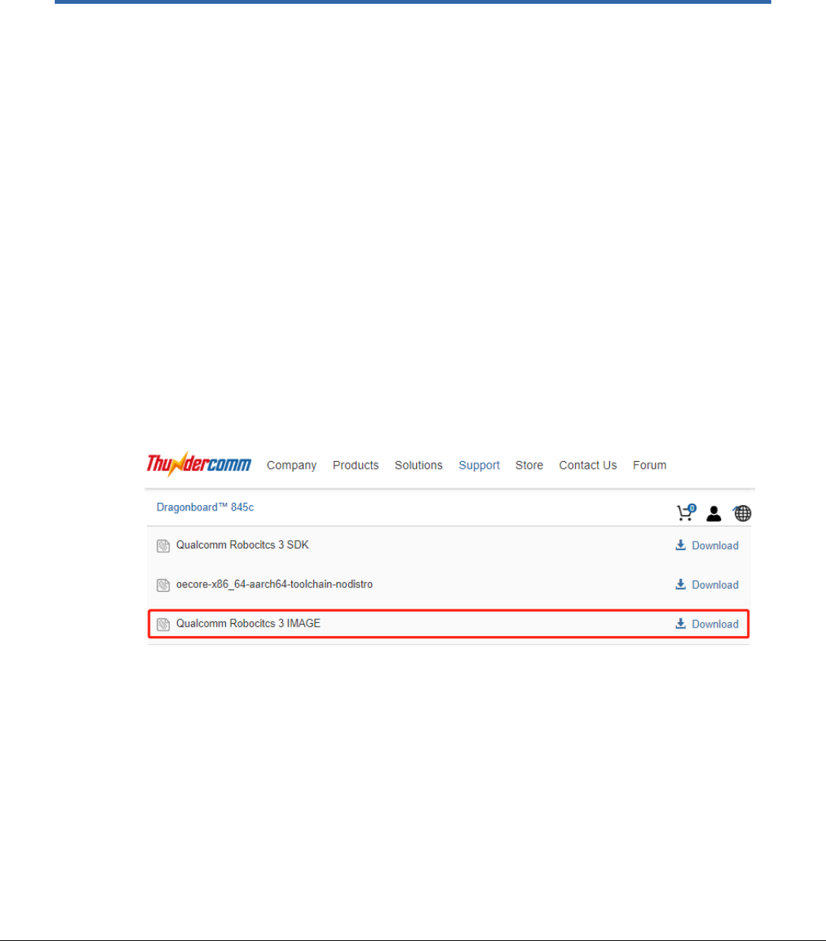Open the language globe icon
826x941 pixels.
(742, 513)
